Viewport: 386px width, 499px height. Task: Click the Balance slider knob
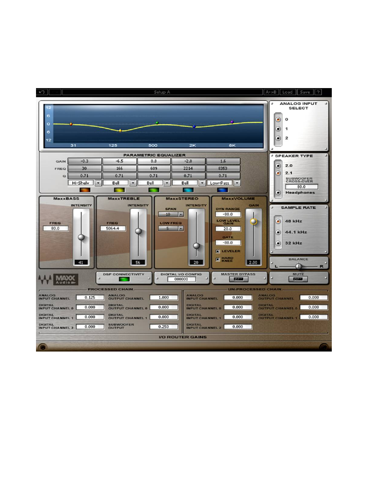click(x=299, y=266)
